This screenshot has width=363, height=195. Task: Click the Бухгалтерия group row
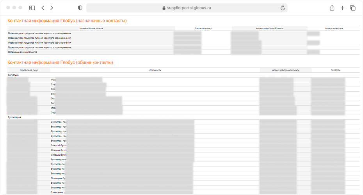(x=183, y=117)
